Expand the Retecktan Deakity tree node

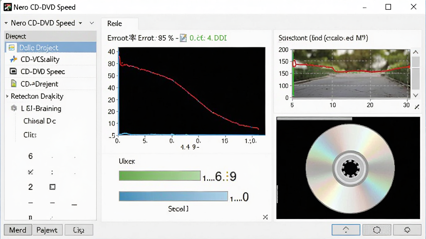click(7, 96)
